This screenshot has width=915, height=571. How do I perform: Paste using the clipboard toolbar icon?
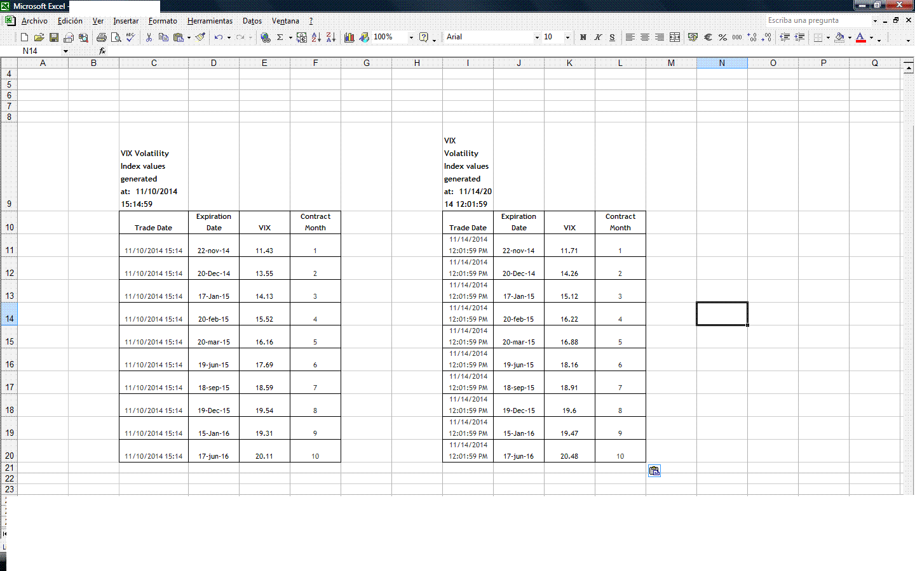179,37
